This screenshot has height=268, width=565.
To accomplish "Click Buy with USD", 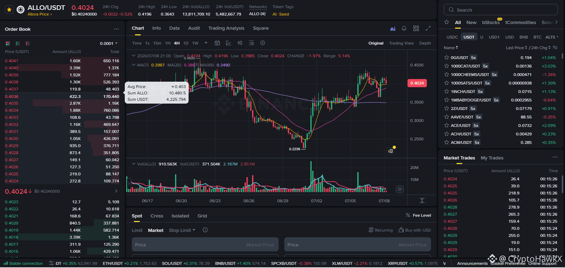I will pyautogui.click(x=415, y=230).
